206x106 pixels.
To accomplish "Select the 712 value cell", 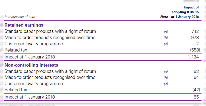I will pyautogui.click(x=195, y=31).
